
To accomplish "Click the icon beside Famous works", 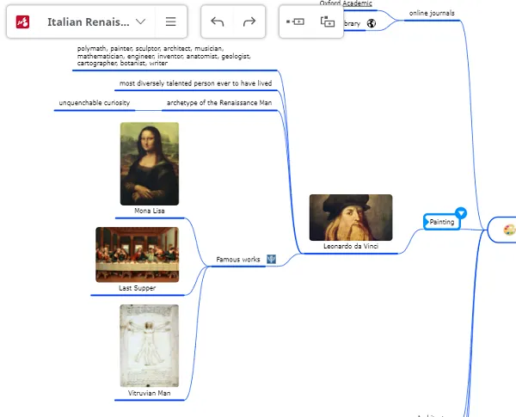I will 271,260.
